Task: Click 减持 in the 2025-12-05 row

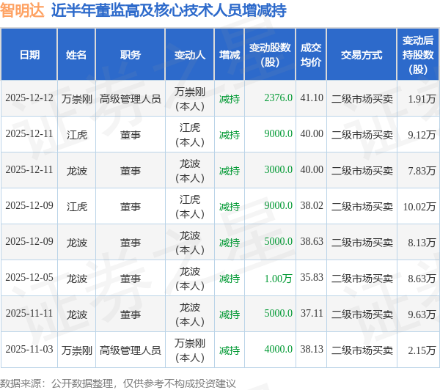Action: 230,279
